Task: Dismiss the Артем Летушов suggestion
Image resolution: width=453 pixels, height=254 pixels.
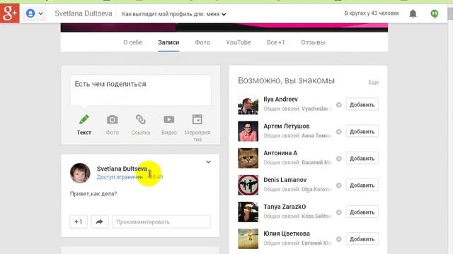Action: 338,132
